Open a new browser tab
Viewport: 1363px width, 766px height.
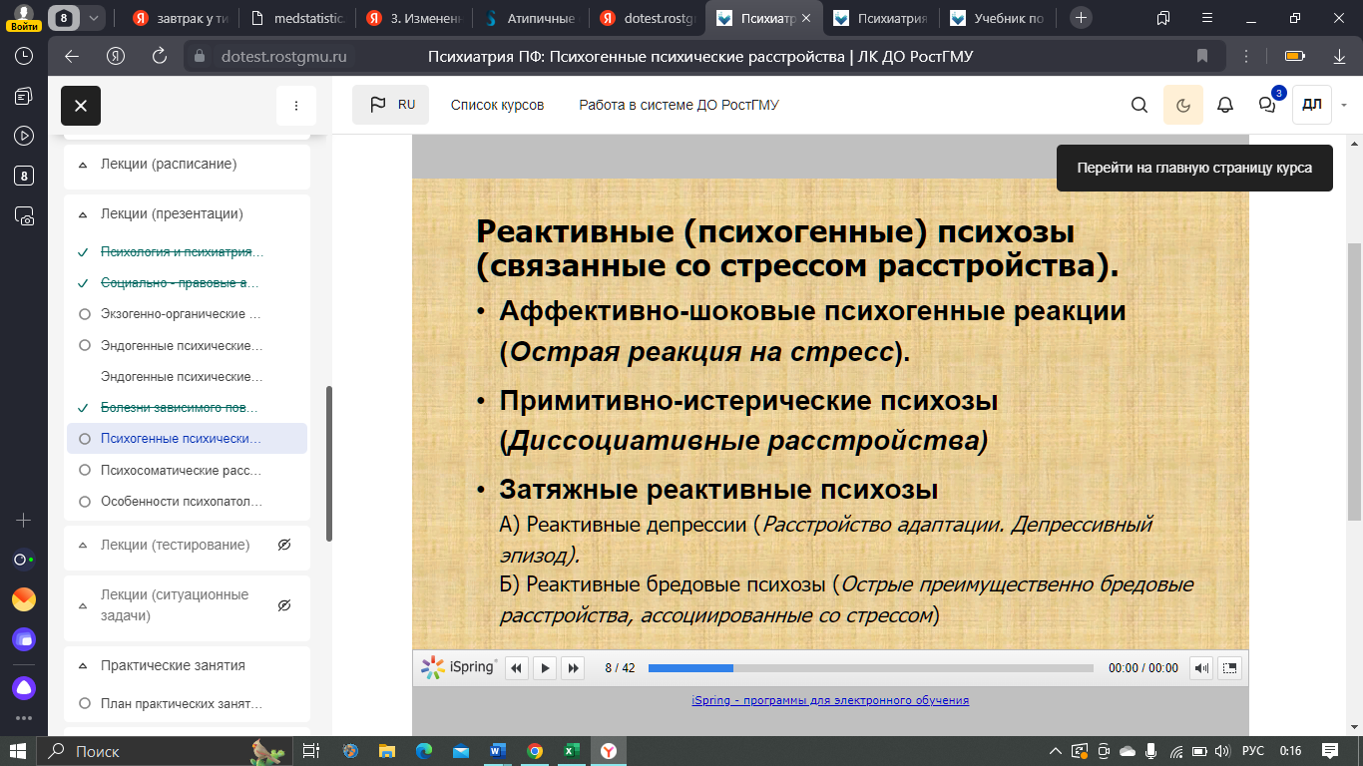(1081, 18)
